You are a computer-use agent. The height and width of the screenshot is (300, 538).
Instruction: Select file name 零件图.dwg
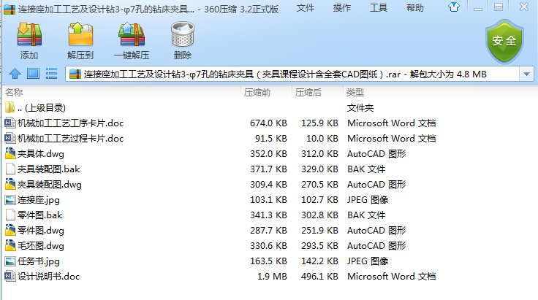pyautogui.click(x=41, y=231)
